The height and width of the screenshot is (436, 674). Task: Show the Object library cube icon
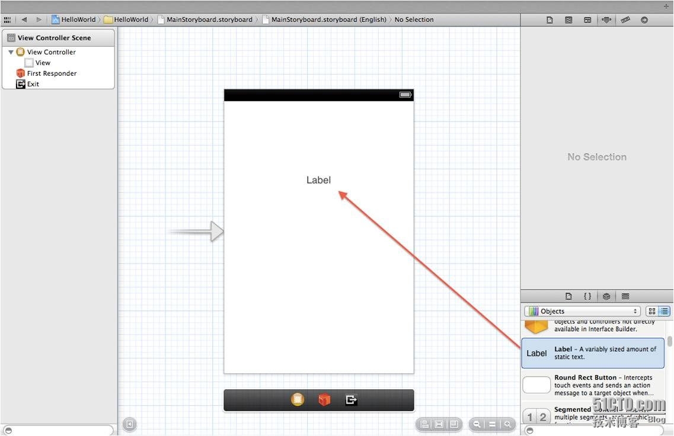point(606,296)
